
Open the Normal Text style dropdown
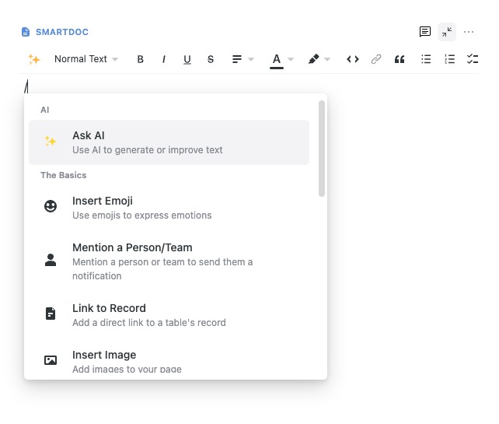86,59
